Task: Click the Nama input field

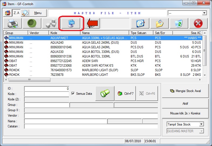Action: point(66,121)
